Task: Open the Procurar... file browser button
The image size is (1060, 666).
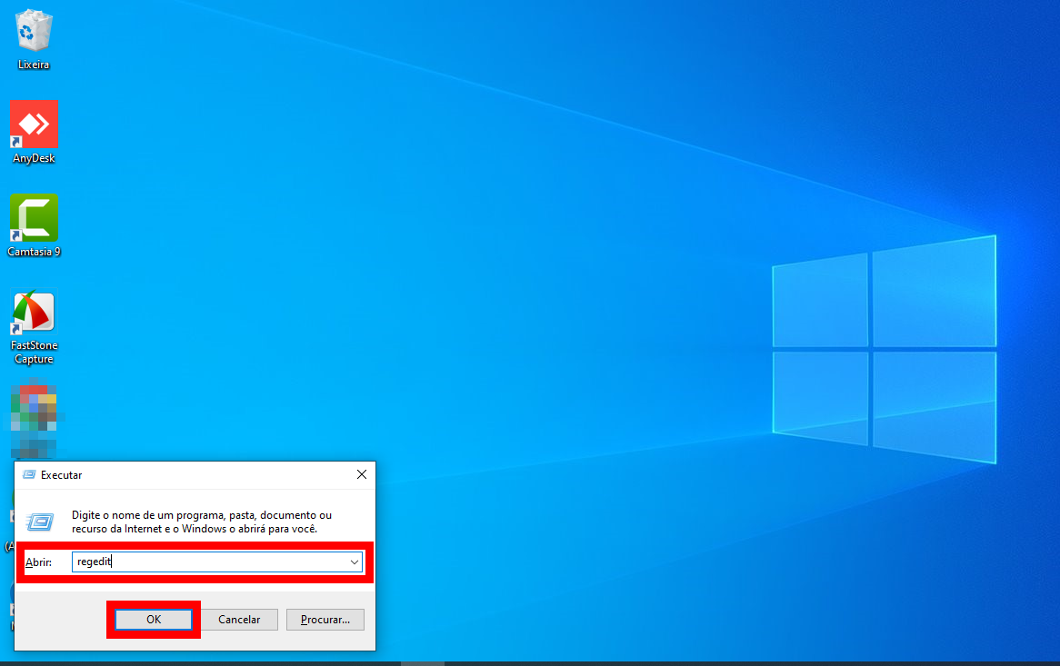Action: (x=325, y=620)
